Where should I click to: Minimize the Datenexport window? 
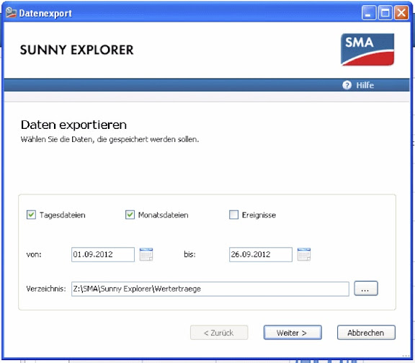pos(369,13)
